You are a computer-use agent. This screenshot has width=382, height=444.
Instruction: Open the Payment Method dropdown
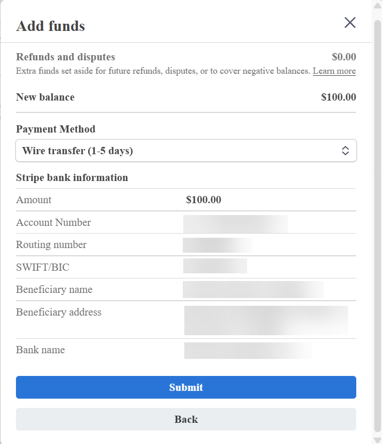pyautogui.click(x=186, y=151)
